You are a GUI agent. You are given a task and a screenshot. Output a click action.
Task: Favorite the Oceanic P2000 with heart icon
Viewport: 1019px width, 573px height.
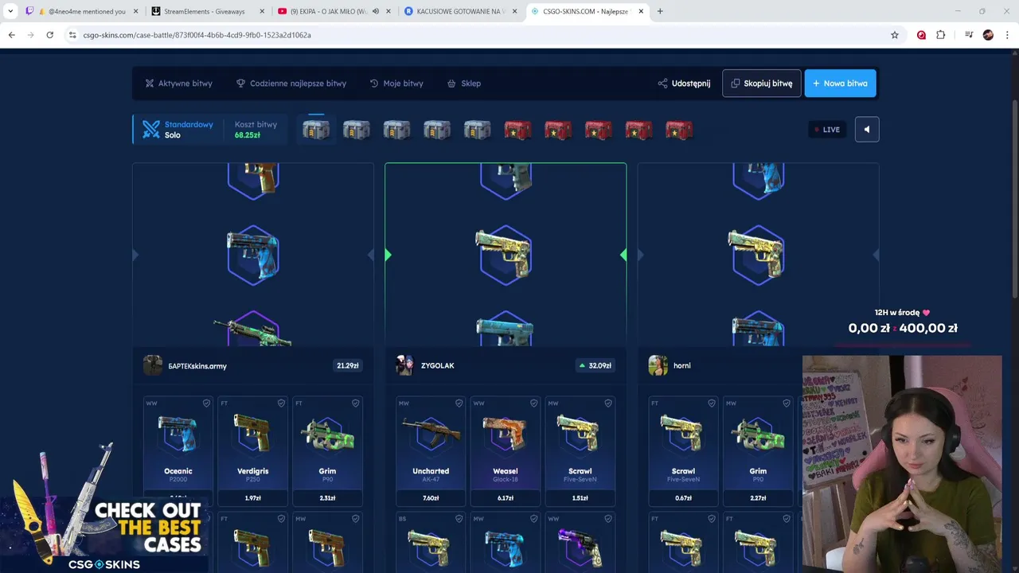point(206,403)
